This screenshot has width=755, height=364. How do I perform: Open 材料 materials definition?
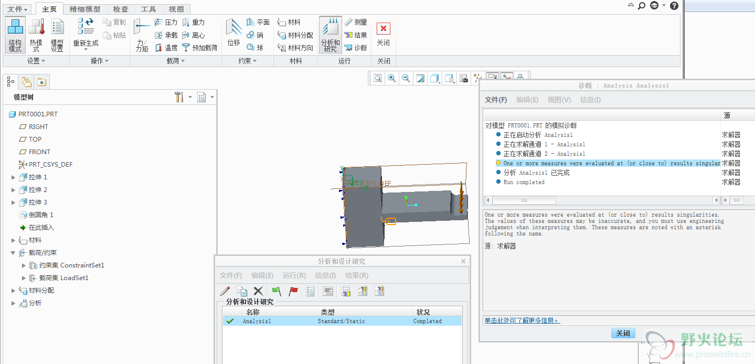(289, 23)
